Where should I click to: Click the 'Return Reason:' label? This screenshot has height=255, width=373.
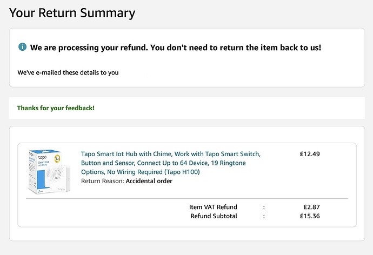tap(103, 181)
